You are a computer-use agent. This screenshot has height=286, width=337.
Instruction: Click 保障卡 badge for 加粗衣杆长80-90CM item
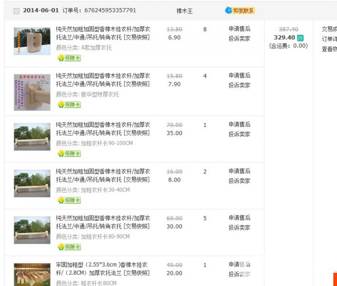pyautogui.click(x=69, y=247)
